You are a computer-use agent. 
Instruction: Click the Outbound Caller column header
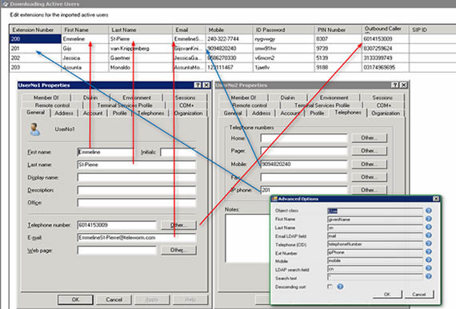pyautogui.click(x=385, y=30)
